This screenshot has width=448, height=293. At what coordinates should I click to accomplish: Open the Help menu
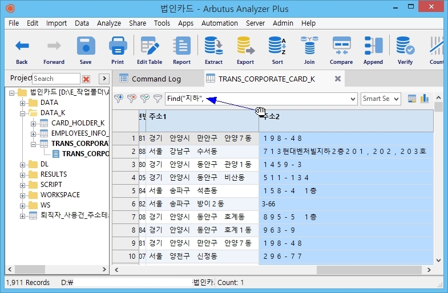308,23
